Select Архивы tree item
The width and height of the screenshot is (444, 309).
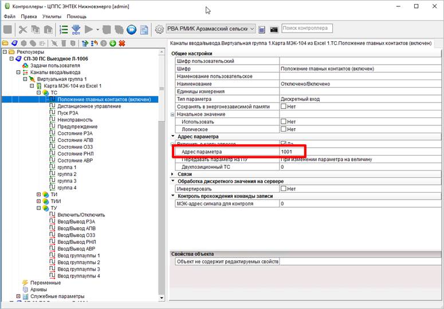(x=38, y=290)
